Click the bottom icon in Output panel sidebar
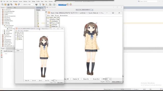The width and height of the screenshot is (163, 91). pyautogui.click(x=2, y=57)
